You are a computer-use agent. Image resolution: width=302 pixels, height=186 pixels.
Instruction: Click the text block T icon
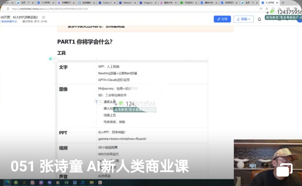point(96,102)
